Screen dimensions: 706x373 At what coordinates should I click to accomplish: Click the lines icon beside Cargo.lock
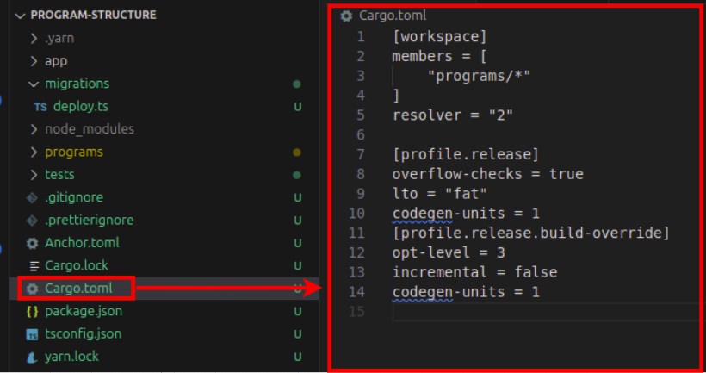pyautogui.click(x=34, y=266)
